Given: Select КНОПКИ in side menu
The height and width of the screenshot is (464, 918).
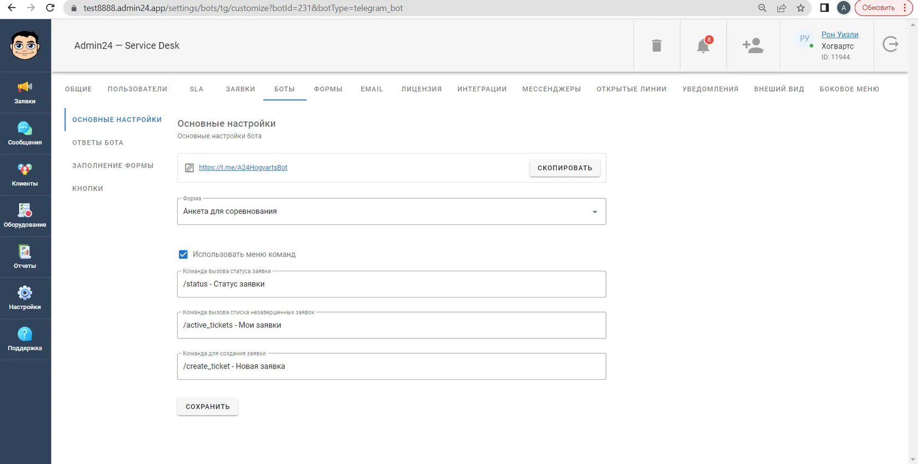Looking at the screenshot, I should pyautogui.click(x=87, y=188).
